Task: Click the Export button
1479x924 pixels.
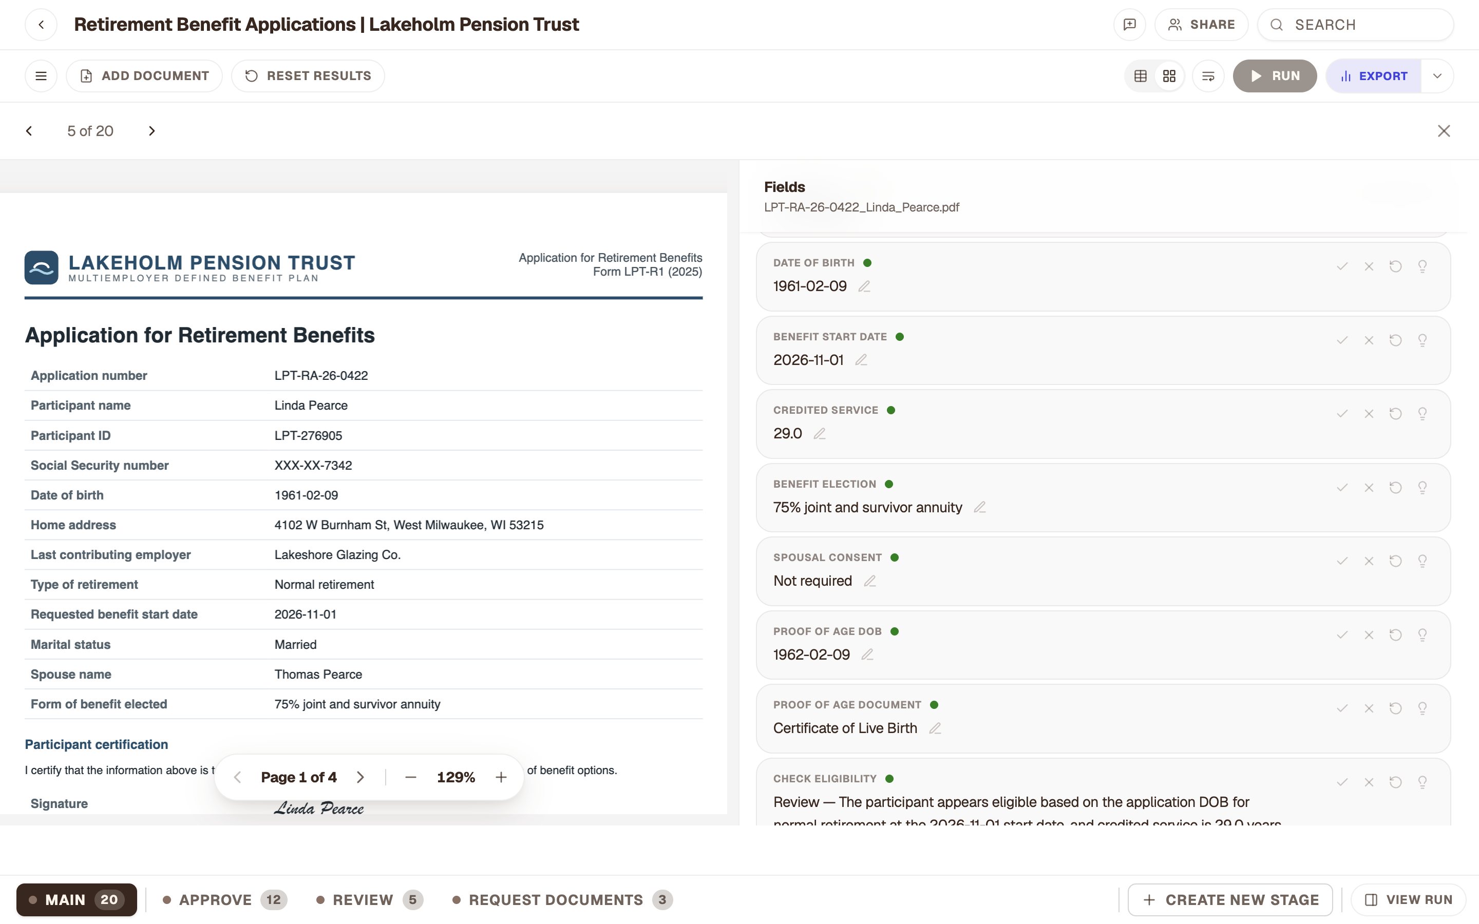Action: tap(1373, 76)
